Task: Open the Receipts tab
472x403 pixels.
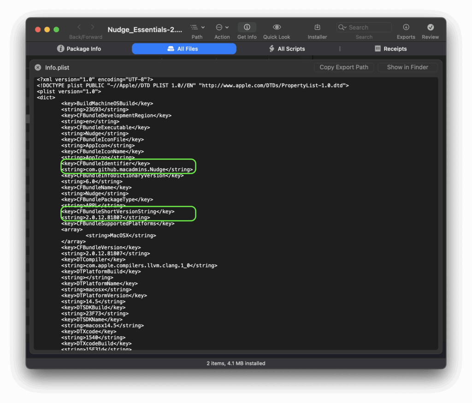Action: pyautogui.click(x=390, y=49)
